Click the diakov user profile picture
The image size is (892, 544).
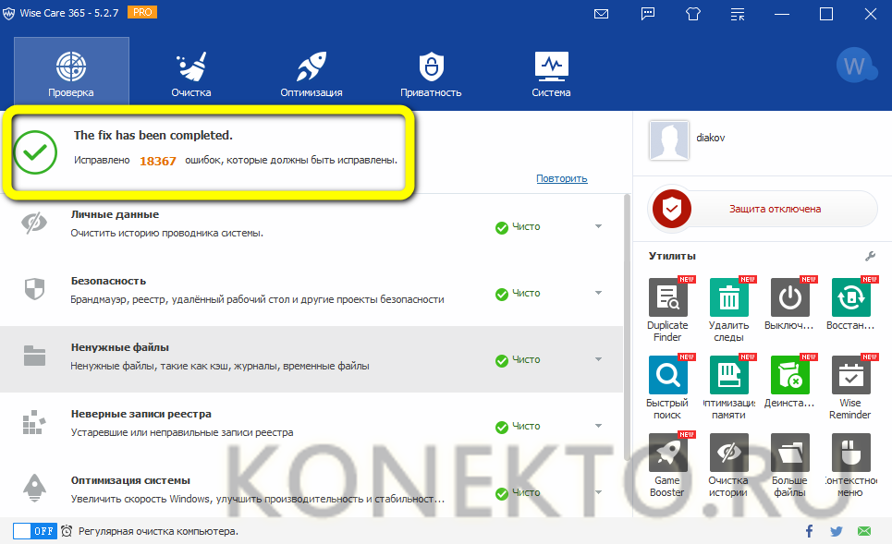pyautogui.click(x=668, y=139)
